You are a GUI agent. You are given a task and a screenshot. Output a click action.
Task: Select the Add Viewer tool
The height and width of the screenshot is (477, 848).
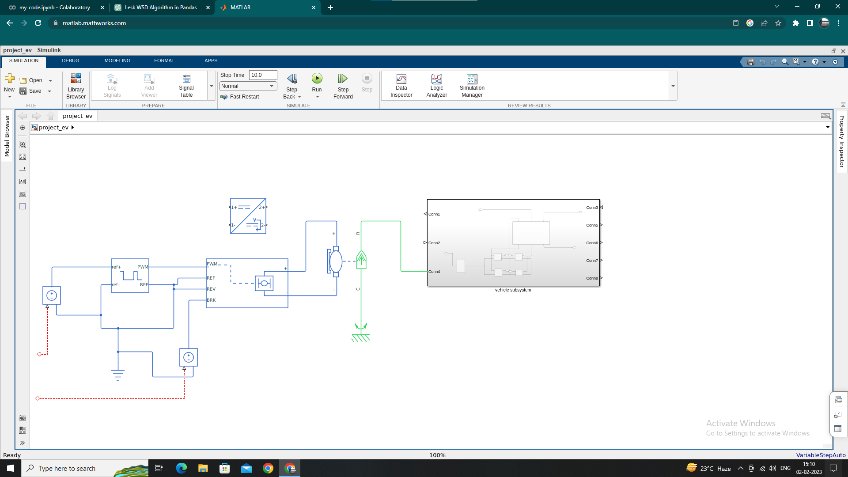(149, 85)
